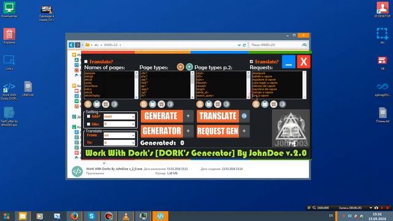The image size is (393, 221).
Task: Select Recycle Bin desktop icon
Action: pos(9,36)
